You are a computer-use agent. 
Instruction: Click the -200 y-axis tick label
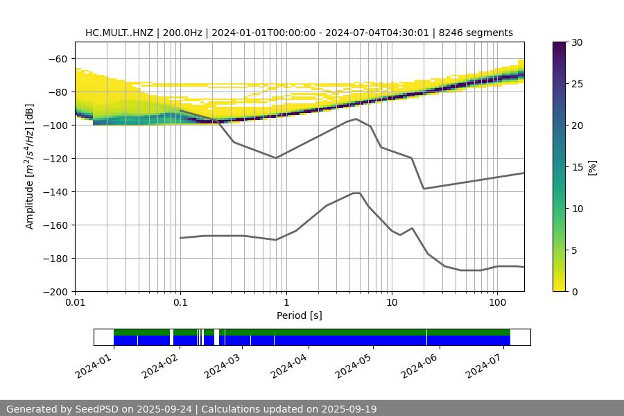click(58, 292)
